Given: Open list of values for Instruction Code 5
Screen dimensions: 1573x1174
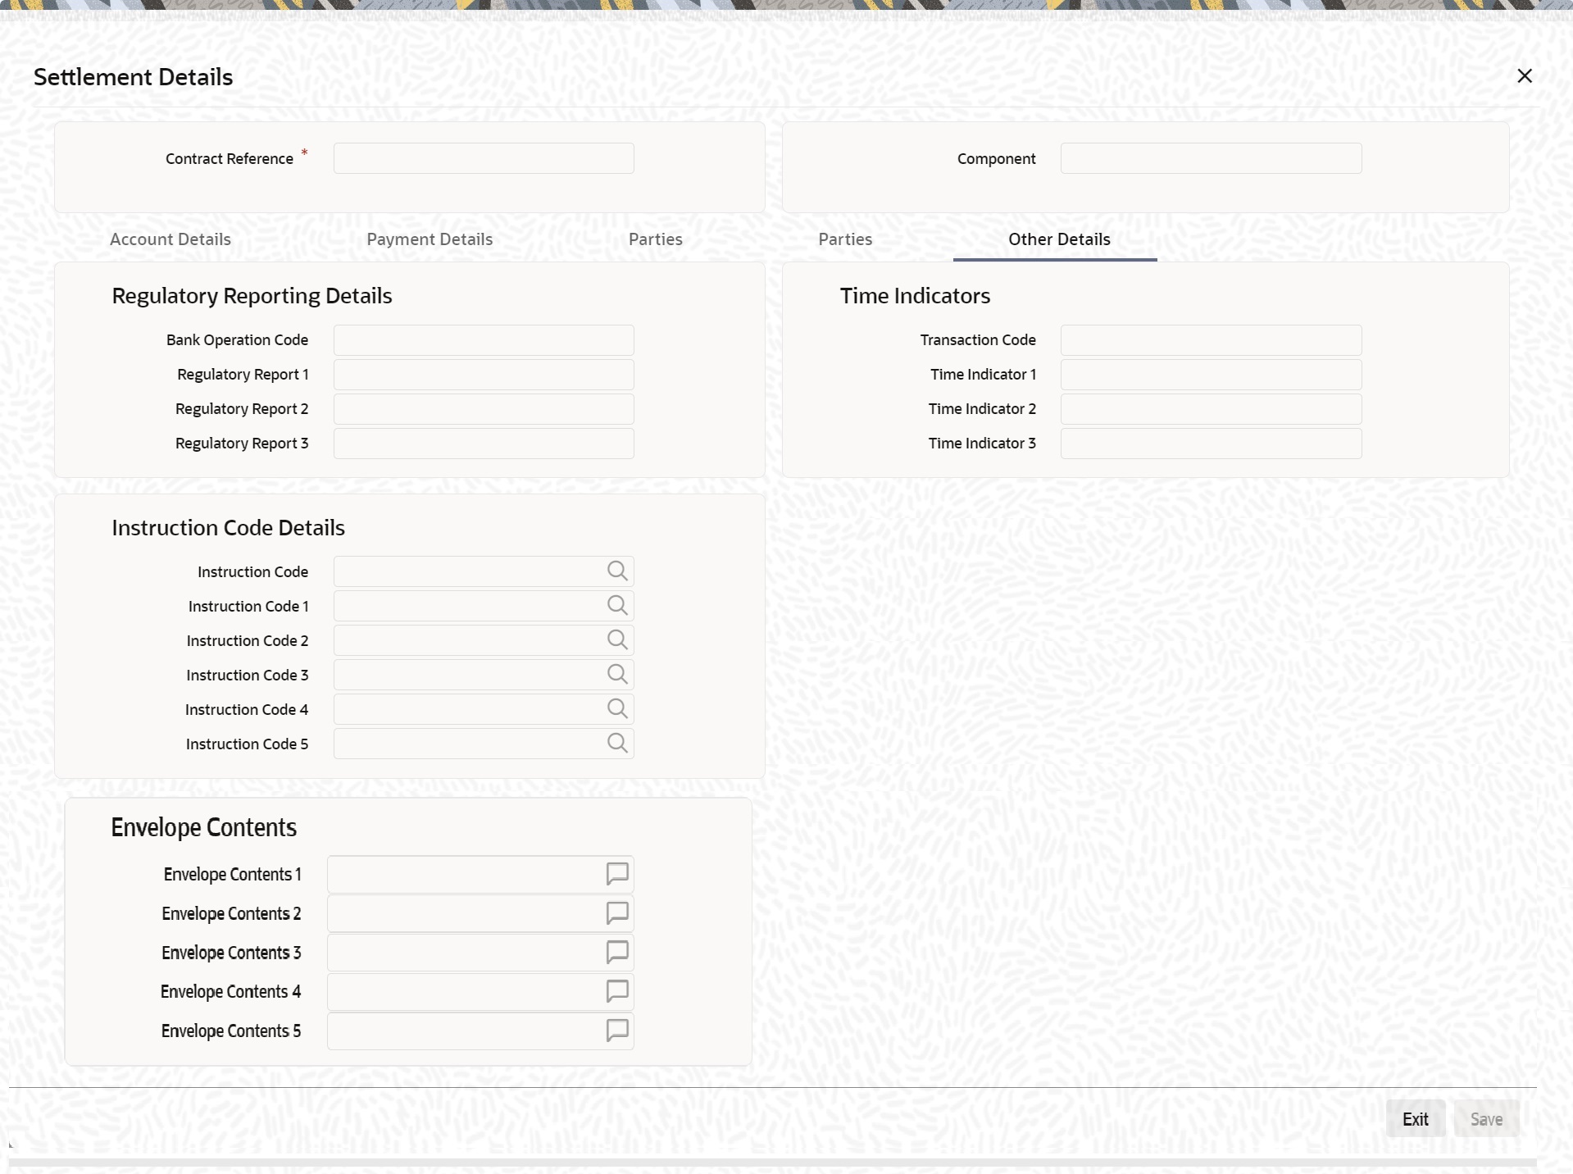Looking at the screenshot, I should tap(617, 744).
